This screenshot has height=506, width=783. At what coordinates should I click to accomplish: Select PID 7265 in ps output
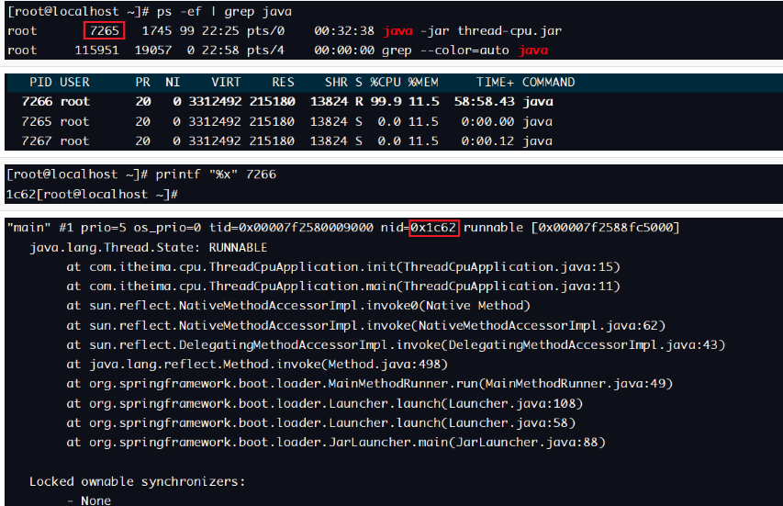105,31
